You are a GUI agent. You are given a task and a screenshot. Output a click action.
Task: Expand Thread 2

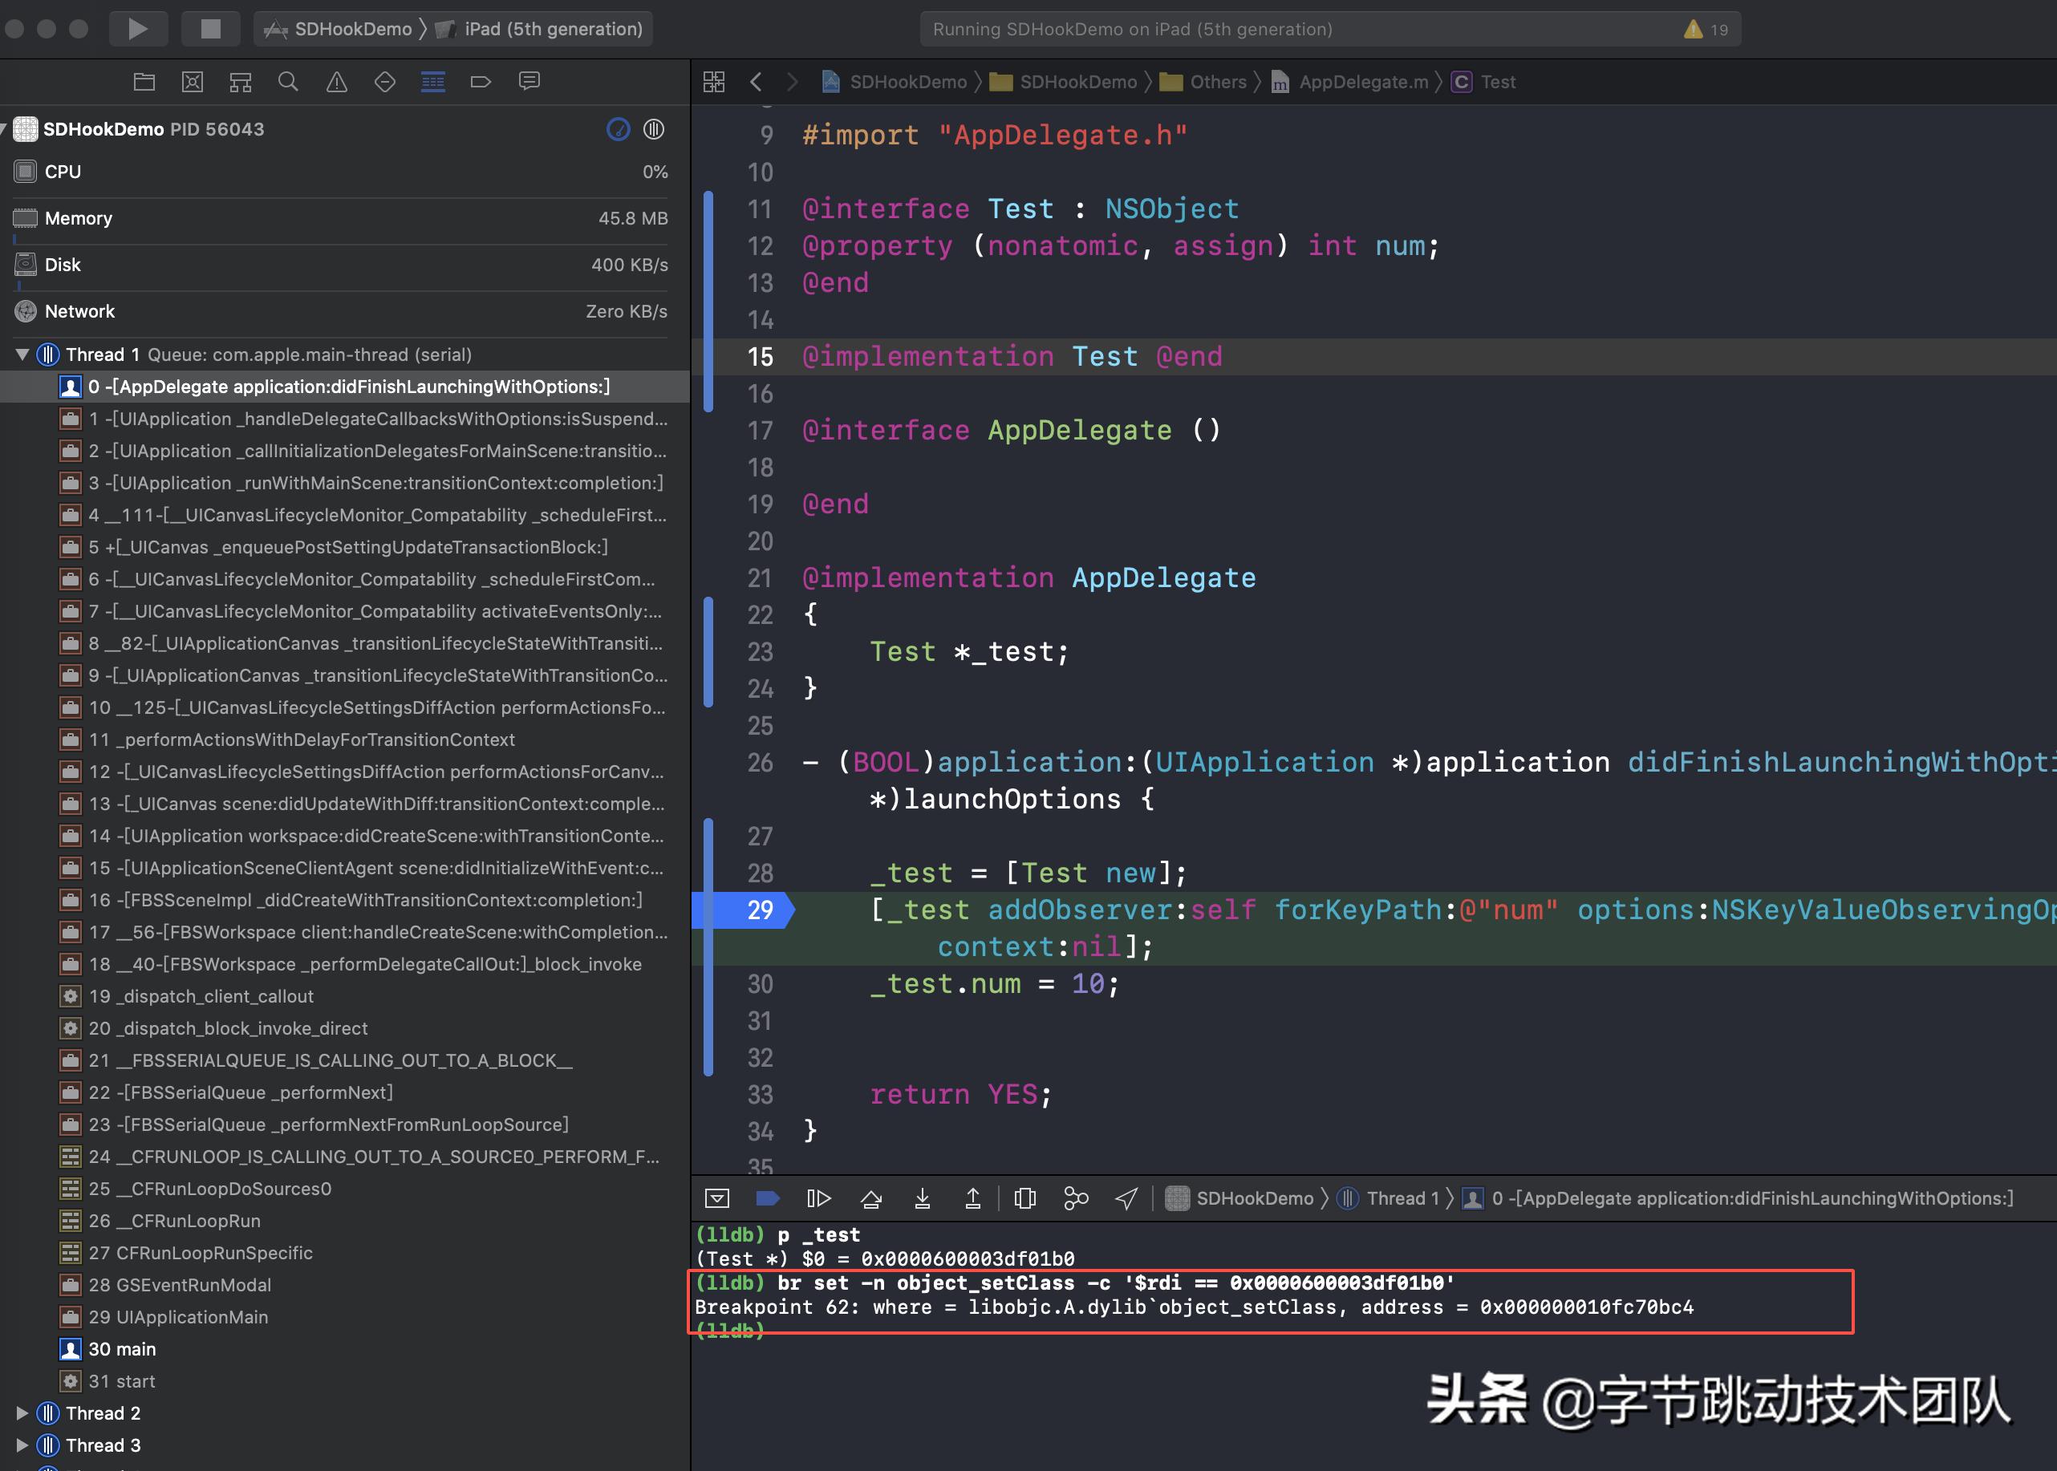(x=22, y=1412)
